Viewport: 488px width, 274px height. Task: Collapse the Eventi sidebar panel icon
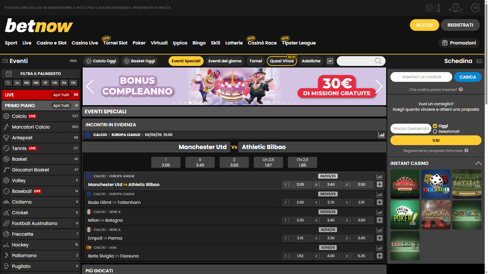pos(5,61)
